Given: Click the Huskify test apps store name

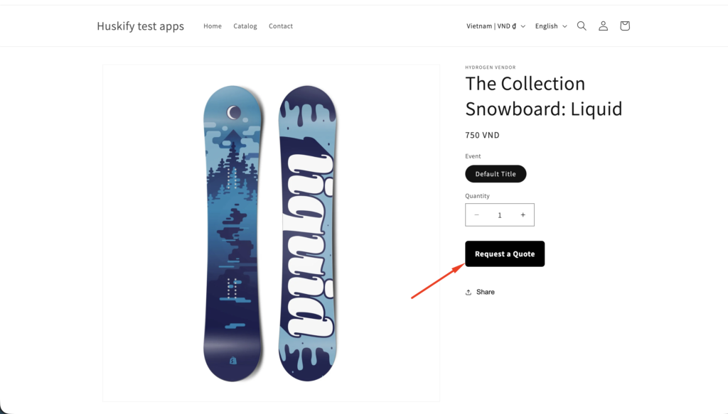Looking at the screenshot, I should 140,26.
